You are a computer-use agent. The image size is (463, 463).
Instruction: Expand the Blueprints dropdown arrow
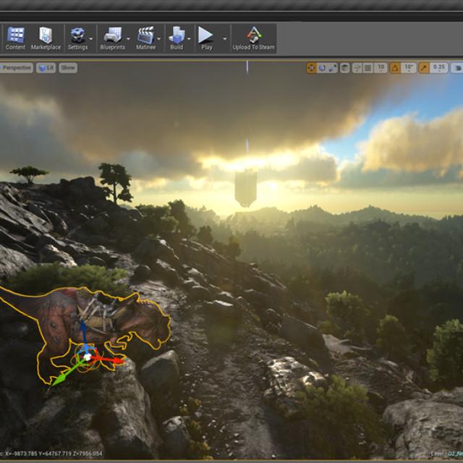tap(128, 38)
